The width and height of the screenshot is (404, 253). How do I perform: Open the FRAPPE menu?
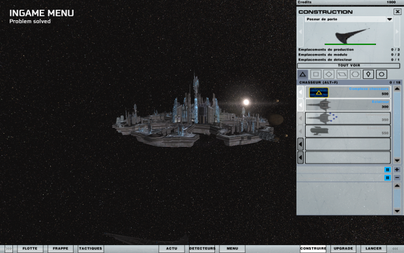[x=61, y=248]
